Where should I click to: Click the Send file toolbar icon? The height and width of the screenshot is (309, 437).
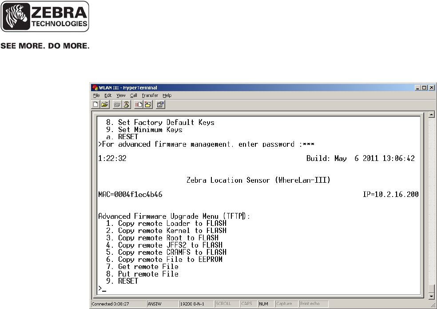point(139,104)
